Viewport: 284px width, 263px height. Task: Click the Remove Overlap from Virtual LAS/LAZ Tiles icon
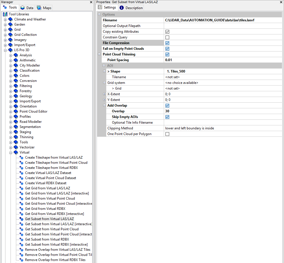click(x=22, y=250)
